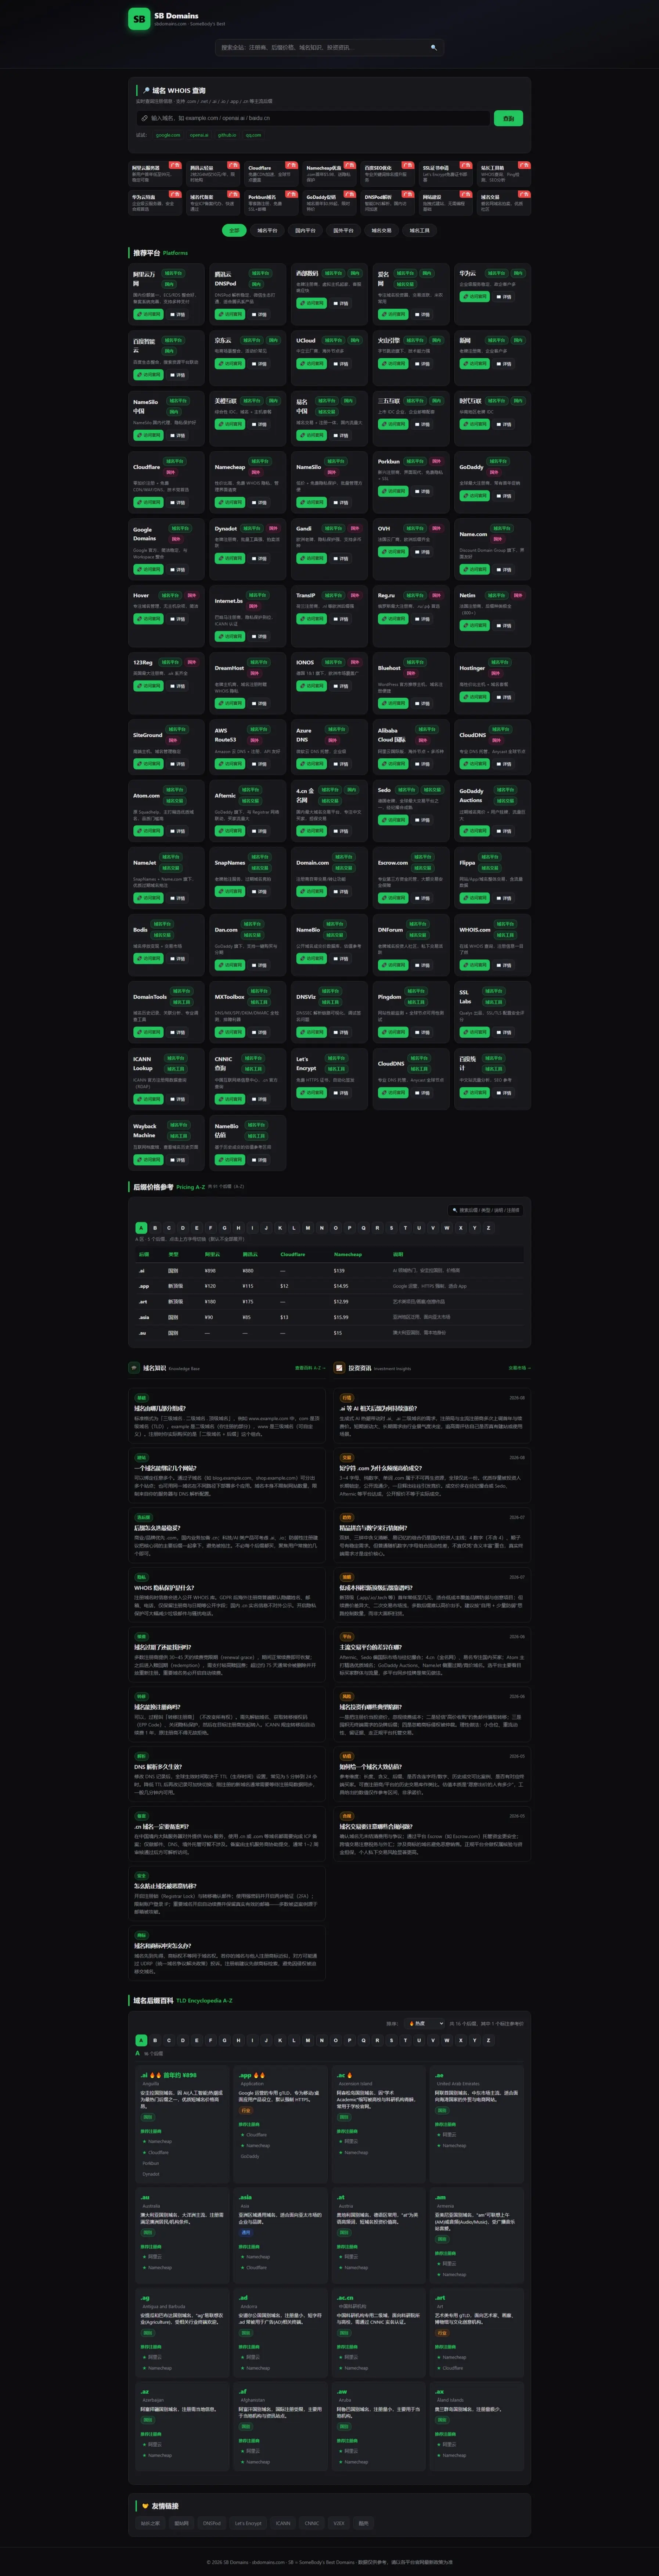Click the $14.95 Namecheap price cell

point(341,1286)
